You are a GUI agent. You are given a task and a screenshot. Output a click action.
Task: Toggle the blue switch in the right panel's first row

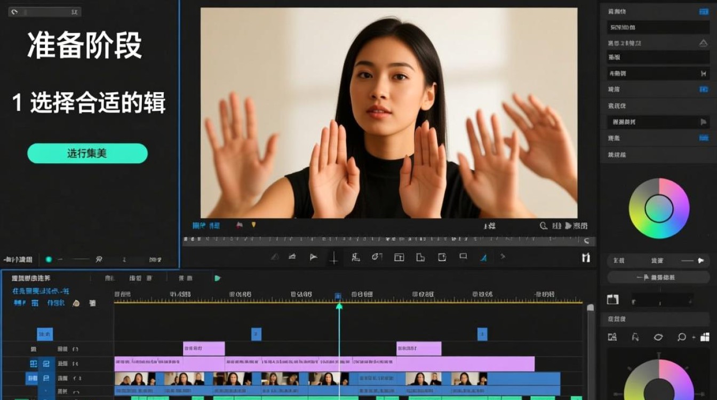click(704, 11)
